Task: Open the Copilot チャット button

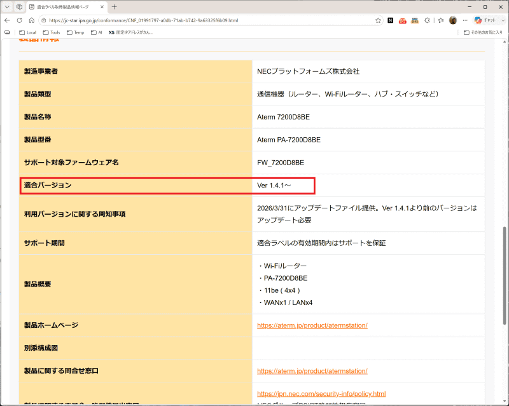Action: 485,20
